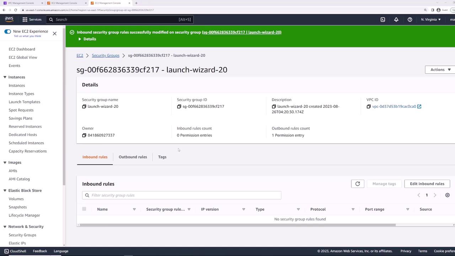Open inbound rules table preferences gear

pos(448,195)
